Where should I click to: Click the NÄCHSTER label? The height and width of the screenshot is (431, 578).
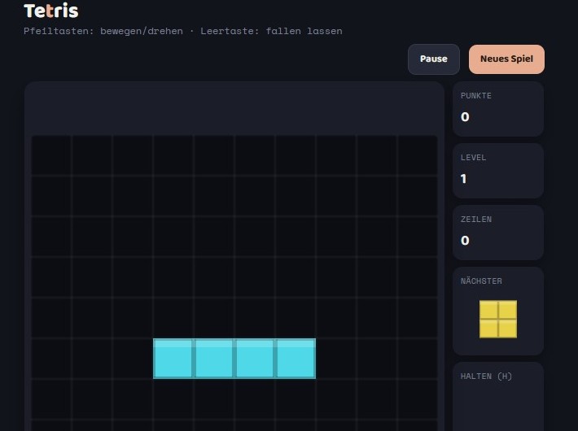481,281
